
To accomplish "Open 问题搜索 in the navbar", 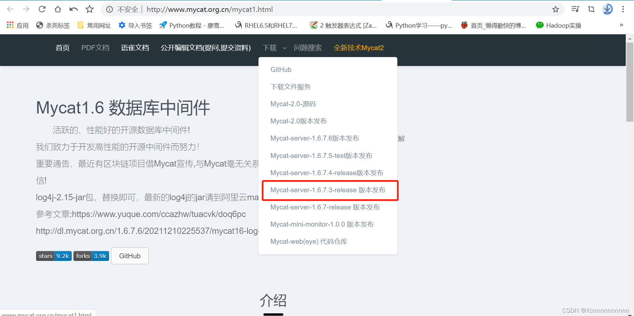I will click(x=308, y=48).
